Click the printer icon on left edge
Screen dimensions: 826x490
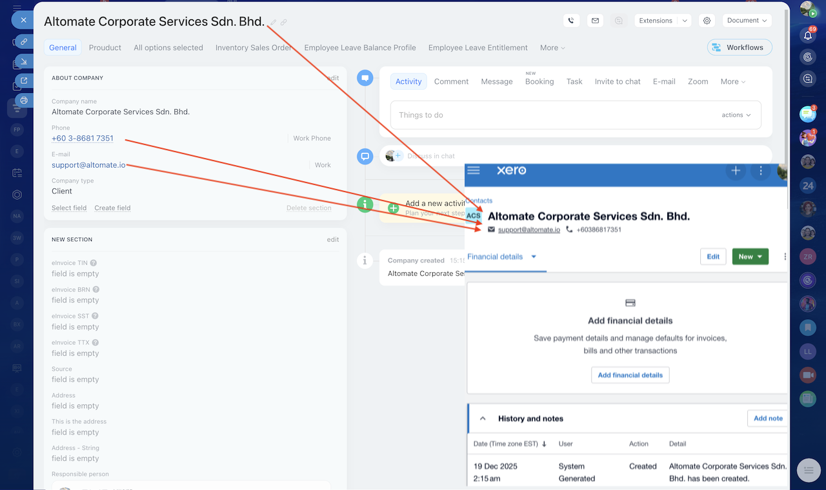[x=24, y=101]
